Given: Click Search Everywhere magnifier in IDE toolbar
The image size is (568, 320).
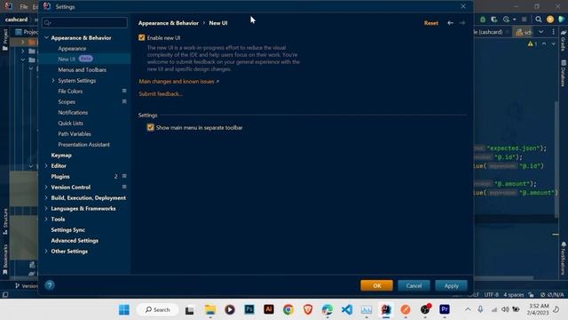Looking at the screenshot, I should [539, 20].
